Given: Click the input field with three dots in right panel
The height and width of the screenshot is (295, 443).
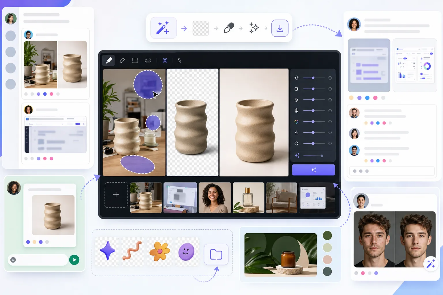Looking at the screenshot, I should point(392,171).
